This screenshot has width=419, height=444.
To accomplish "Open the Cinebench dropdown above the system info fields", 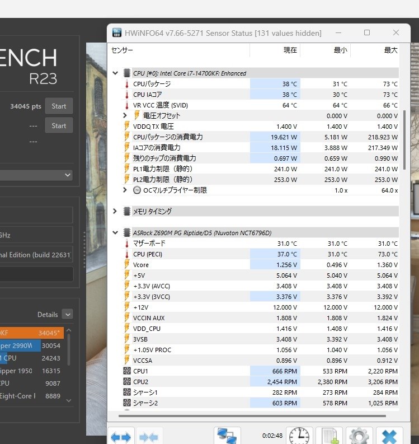I will pos(36,175).
